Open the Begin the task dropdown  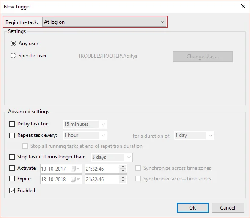tap(104, 22)
